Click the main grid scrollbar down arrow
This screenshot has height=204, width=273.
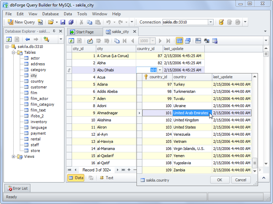tap(266, 164)
